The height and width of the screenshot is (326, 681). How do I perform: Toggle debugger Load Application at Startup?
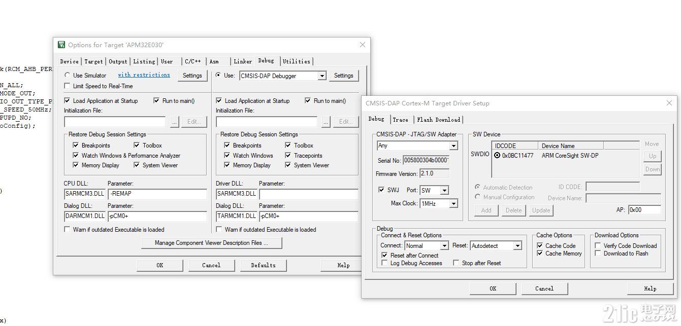(x=219, y=101)
